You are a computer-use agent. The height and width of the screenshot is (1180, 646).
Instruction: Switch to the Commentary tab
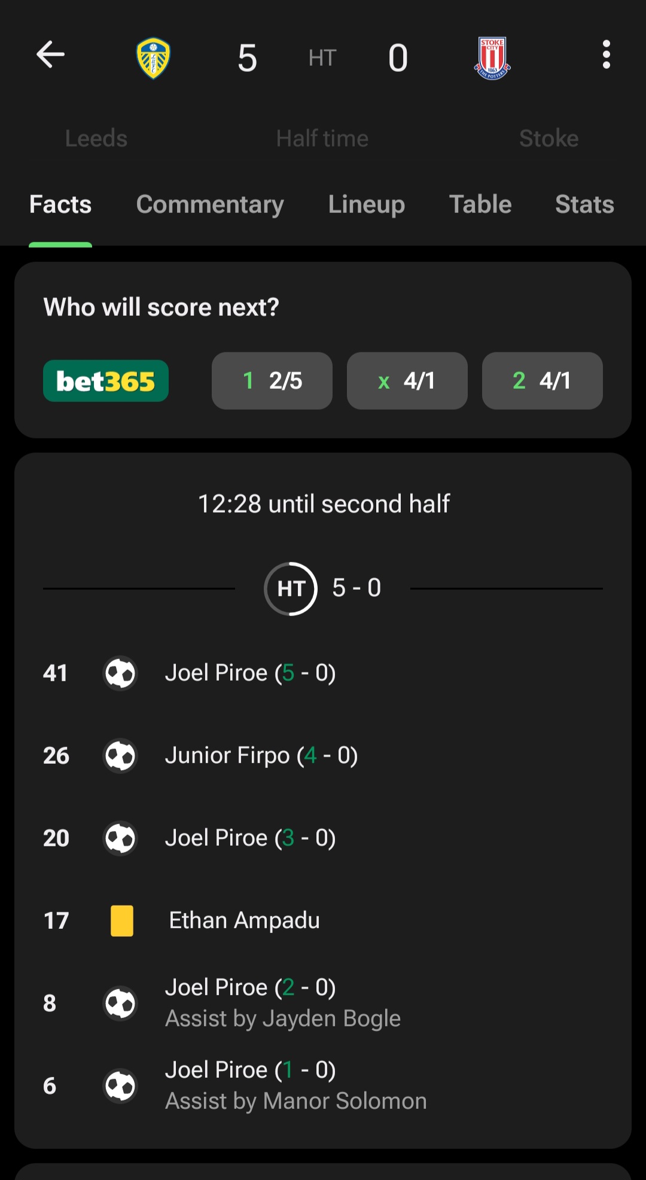coord(210,205)
